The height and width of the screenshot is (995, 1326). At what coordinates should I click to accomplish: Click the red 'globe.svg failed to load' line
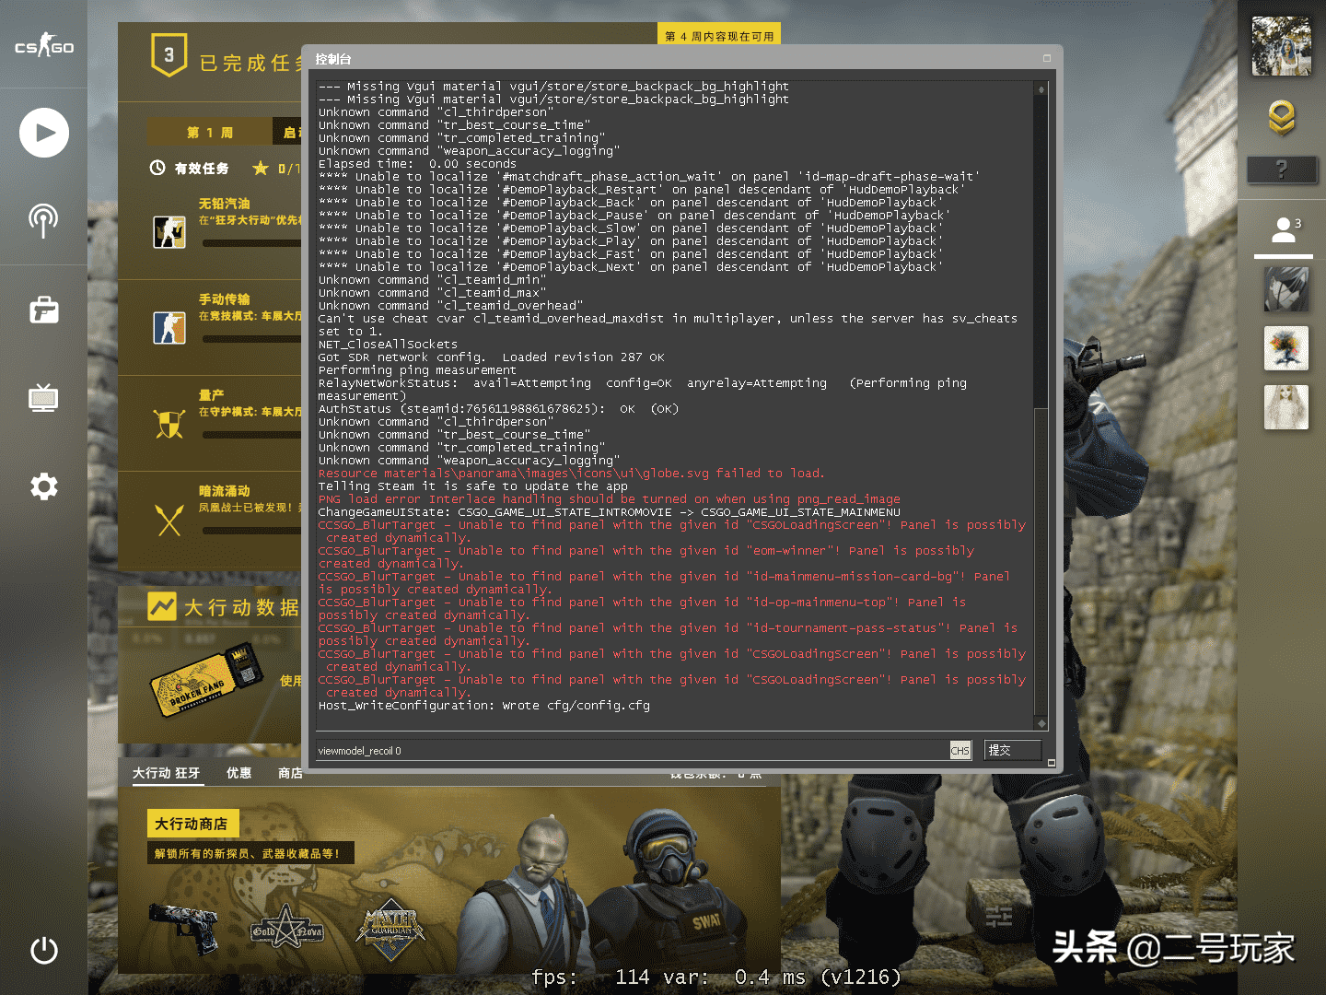tap(571, 474)
